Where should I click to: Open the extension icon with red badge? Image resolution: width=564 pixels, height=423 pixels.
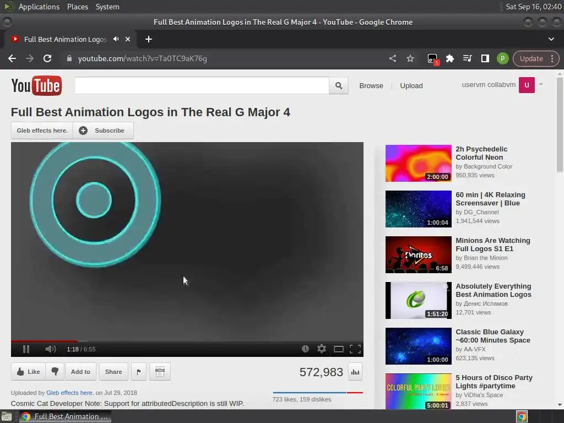433,59
